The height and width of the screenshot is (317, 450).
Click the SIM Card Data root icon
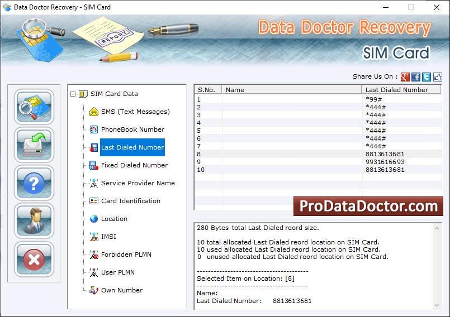point(83,94)
